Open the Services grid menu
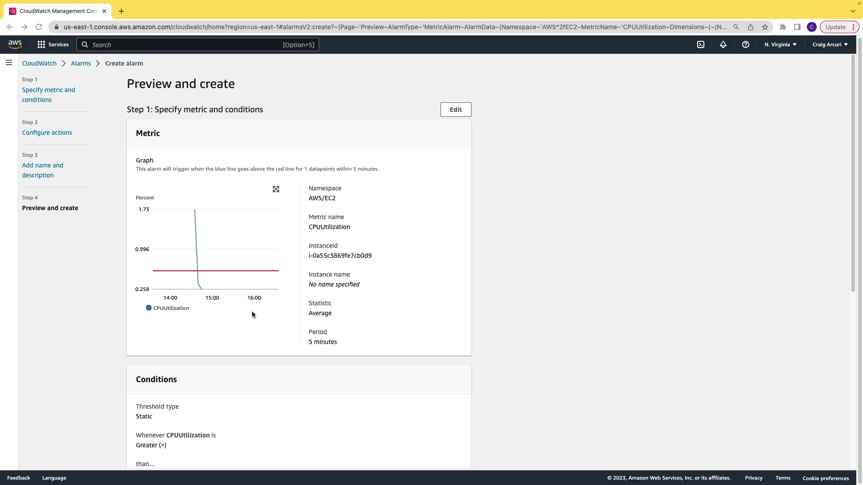Image resolution: width=863 pixels, height=485 pixels. pyautogui.click(x=53, y=44)
